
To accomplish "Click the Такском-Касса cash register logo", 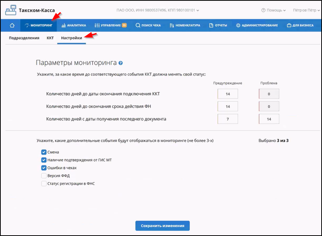I will click(11, 10).
